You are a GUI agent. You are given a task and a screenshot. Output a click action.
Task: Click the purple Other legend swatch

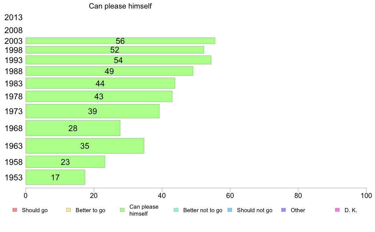pos(284,210)
